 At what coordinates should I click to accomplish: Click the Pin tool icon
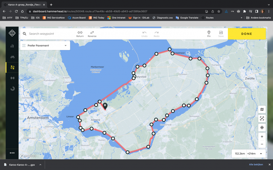coord(209,32)
